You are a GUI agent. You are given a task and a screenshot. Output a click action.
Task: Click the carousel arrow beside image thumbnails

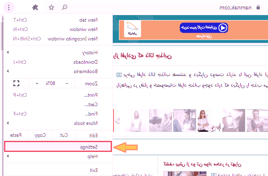click(118, 120)
